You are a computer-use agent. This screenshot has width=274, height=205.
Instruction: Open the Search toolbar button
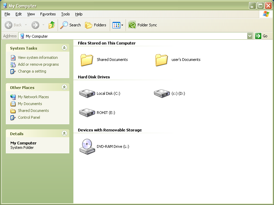click(x=70, y=25)
